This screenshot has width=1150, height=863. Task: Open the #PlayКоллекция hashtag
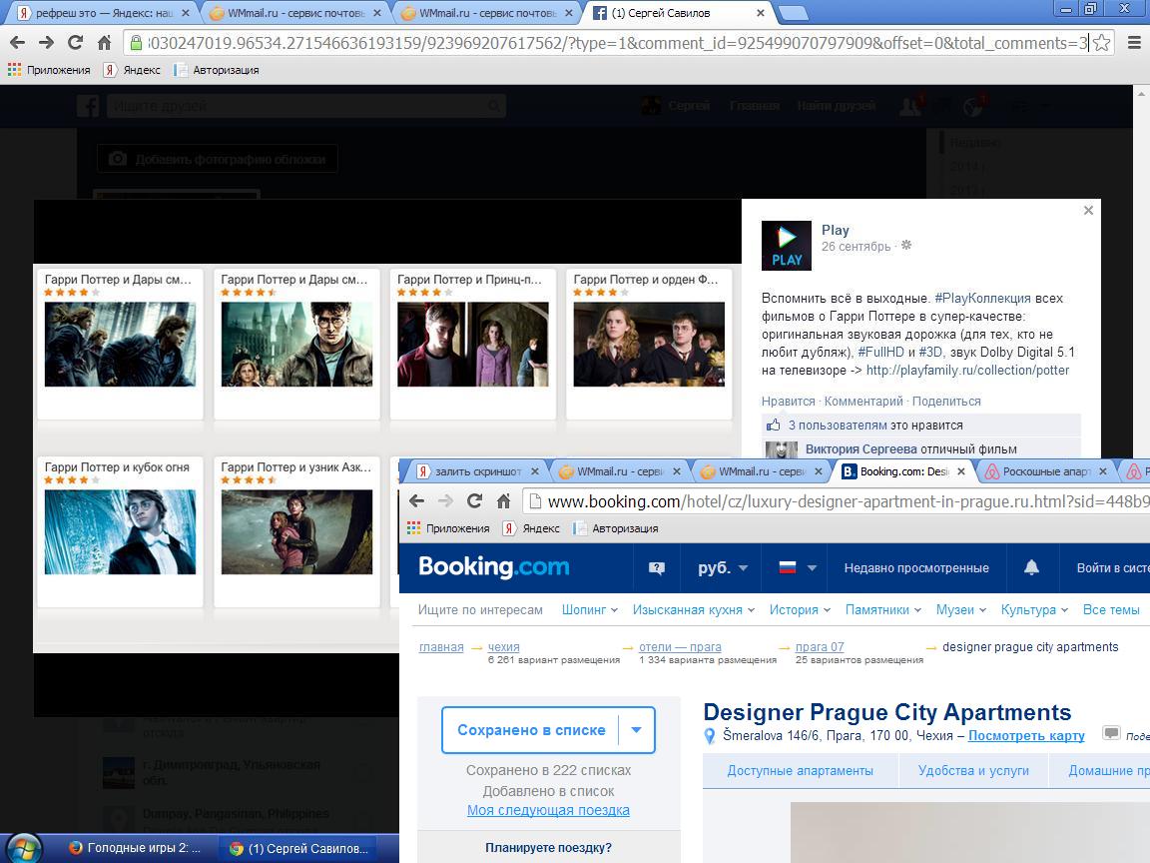pyautogui.click(x=982, y=298)
